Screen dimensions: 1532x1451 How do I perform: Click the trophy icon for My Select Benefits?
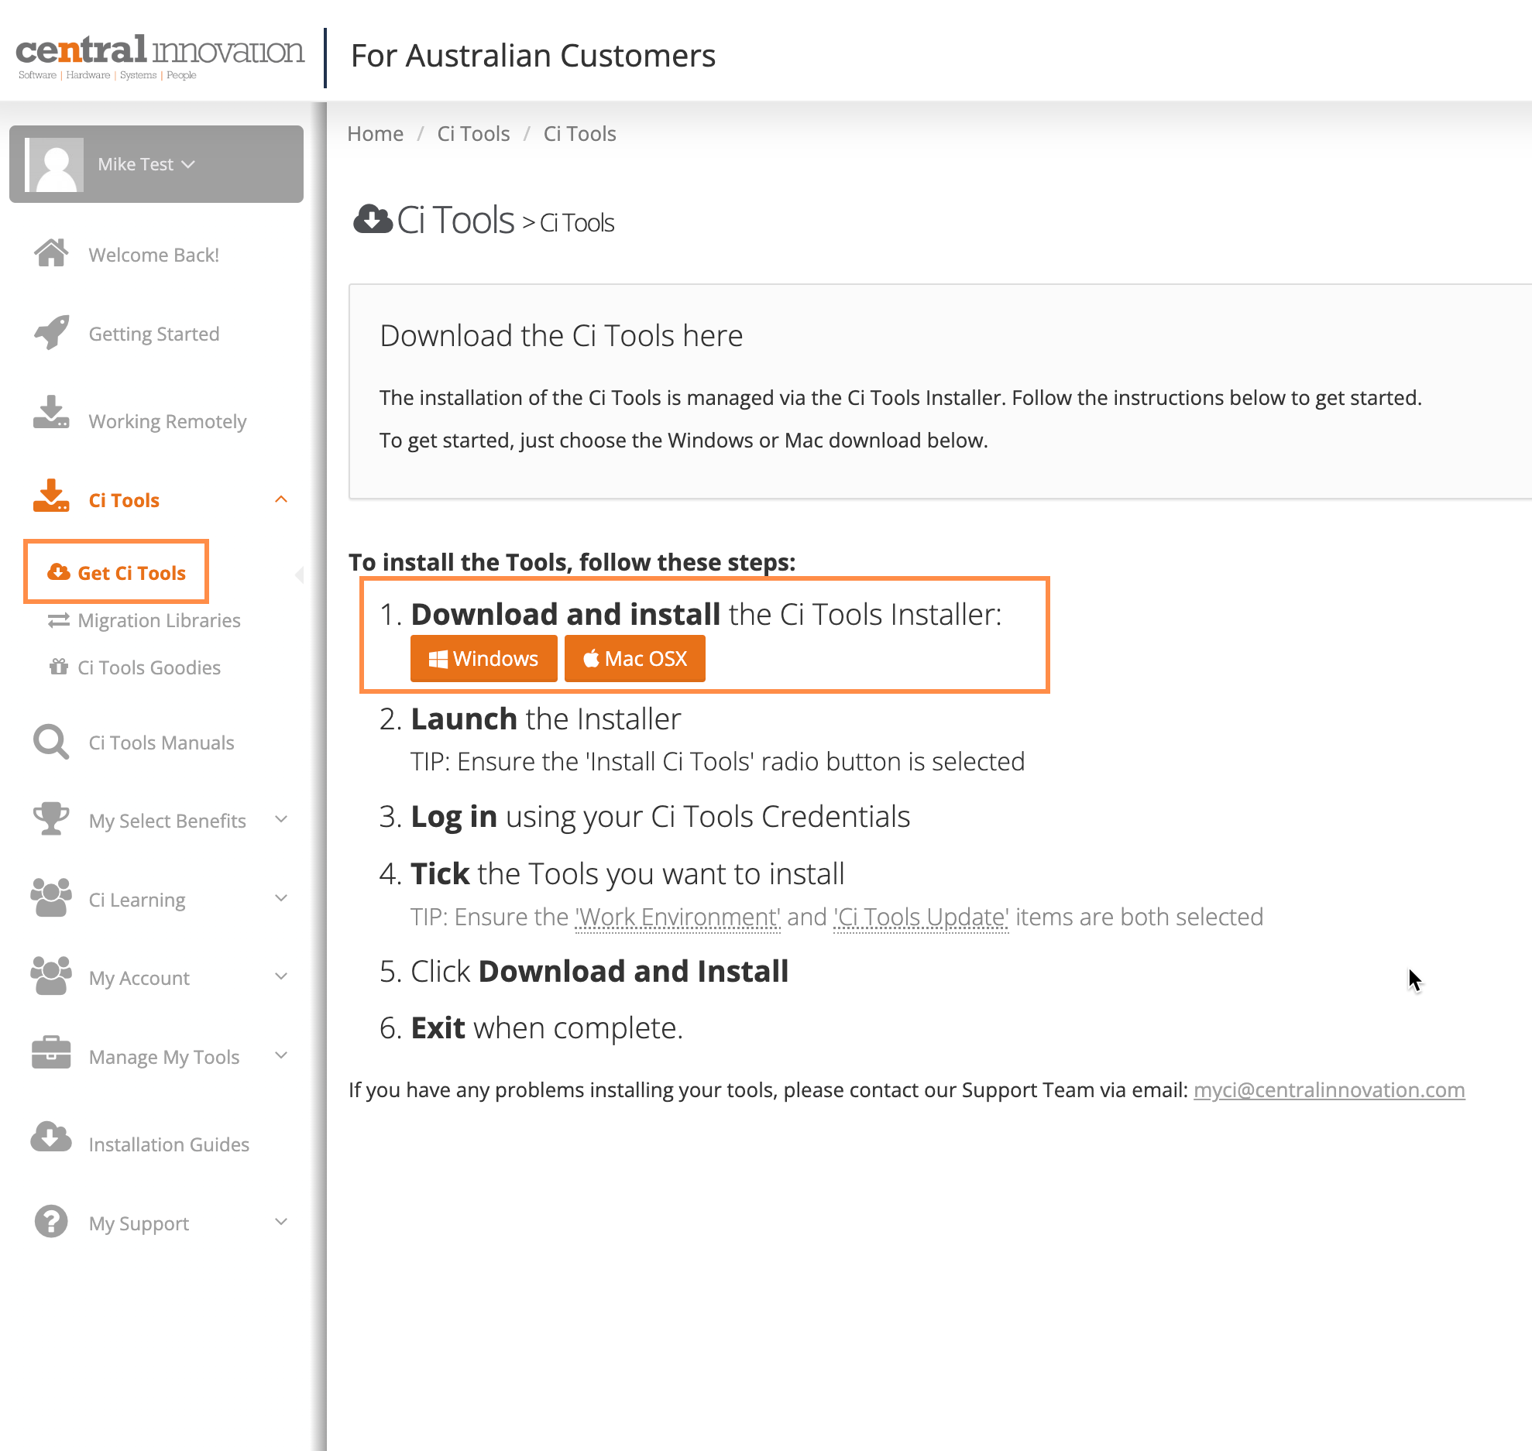pyautogui.click(x=51, y=818)
